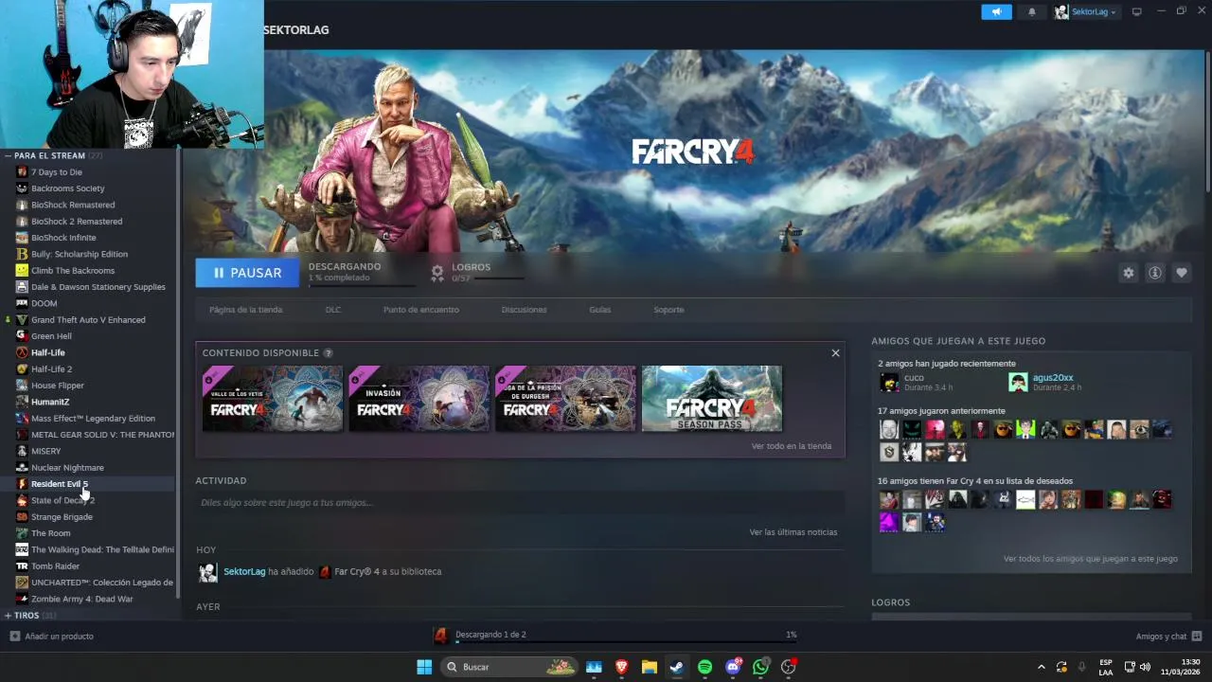1212x682 pixels.
Task: Click the DOOM game icon
Action: click(22, 303)
